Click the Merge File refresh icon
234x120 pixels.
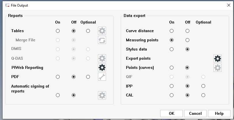(x=102, y=40)
